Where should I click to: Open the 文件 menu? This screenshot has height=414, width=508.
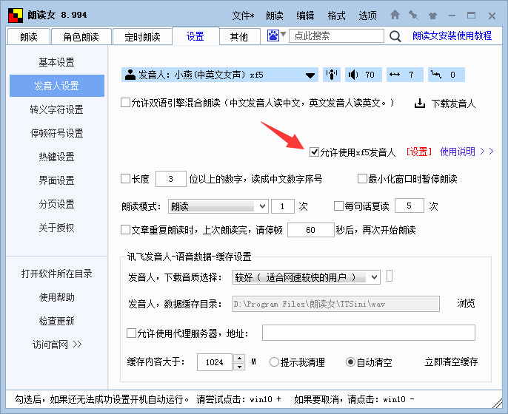[243, 16]
